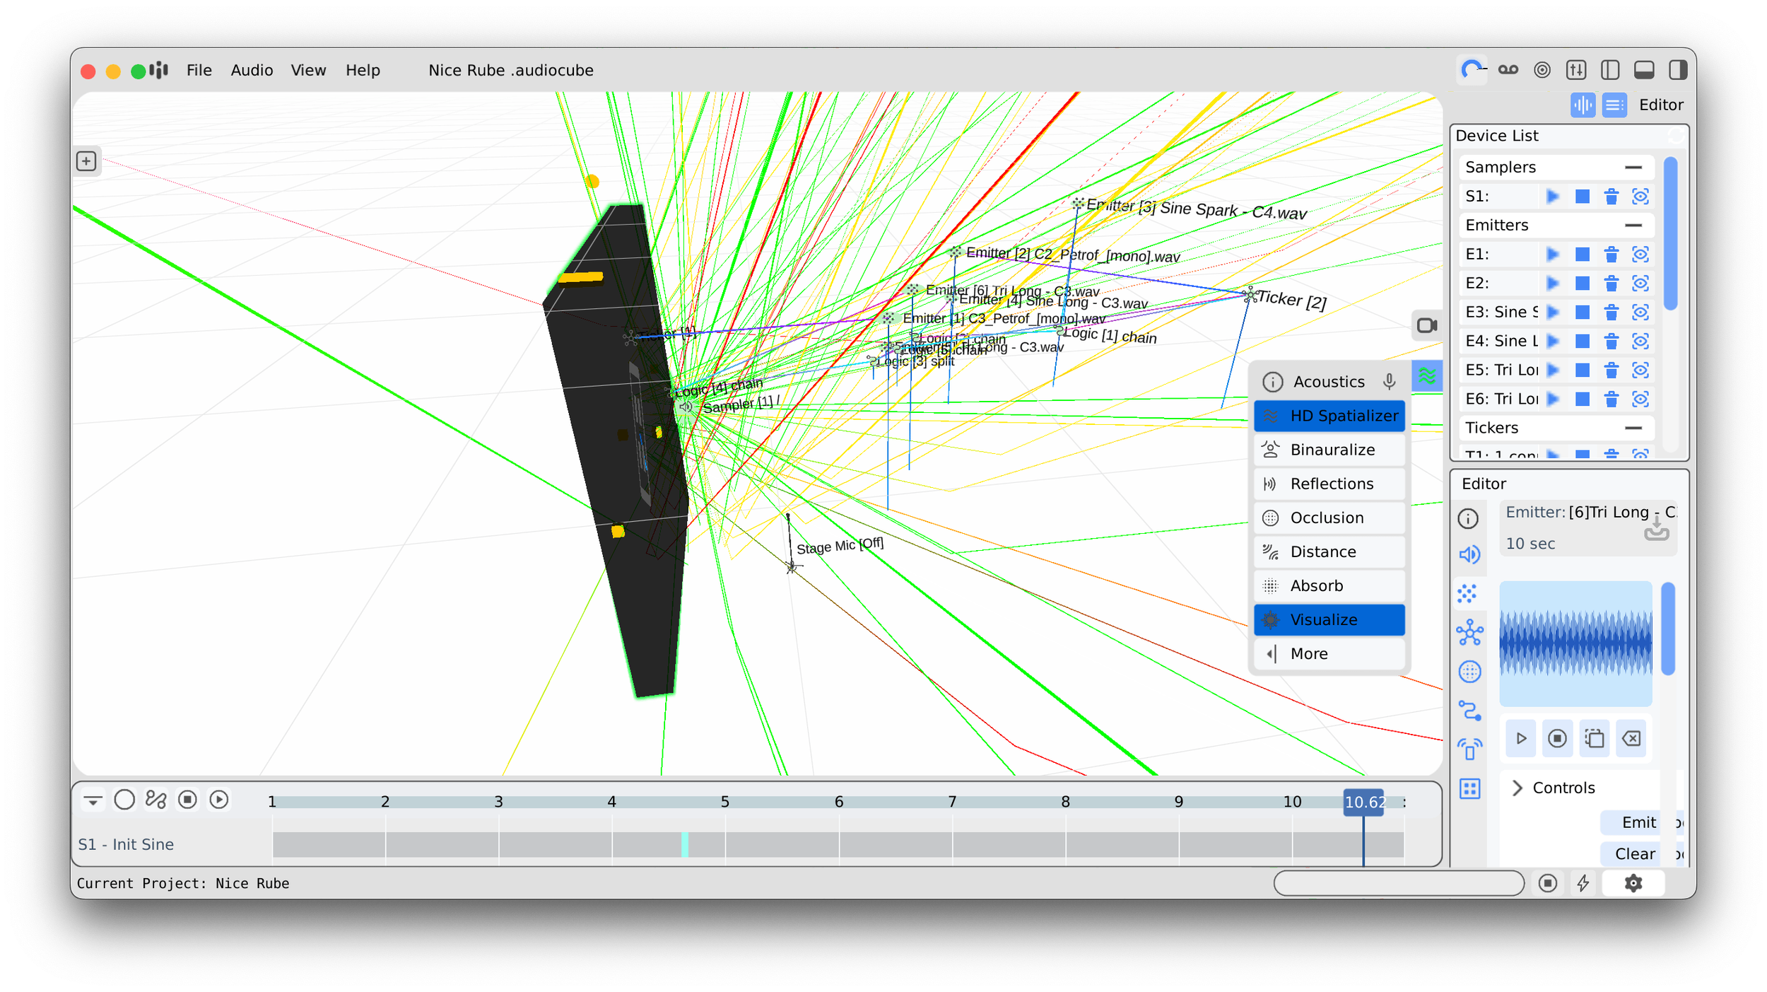Click the Acoustics microphone icon
Screen dimensions: 1767x992
(1389, 382)
